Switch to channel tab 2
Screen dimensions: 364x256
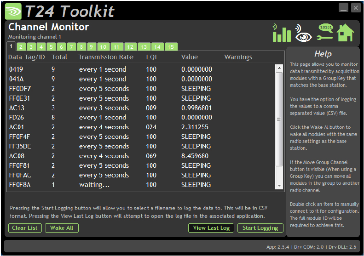pyautogui.click(x=21, y=47)
